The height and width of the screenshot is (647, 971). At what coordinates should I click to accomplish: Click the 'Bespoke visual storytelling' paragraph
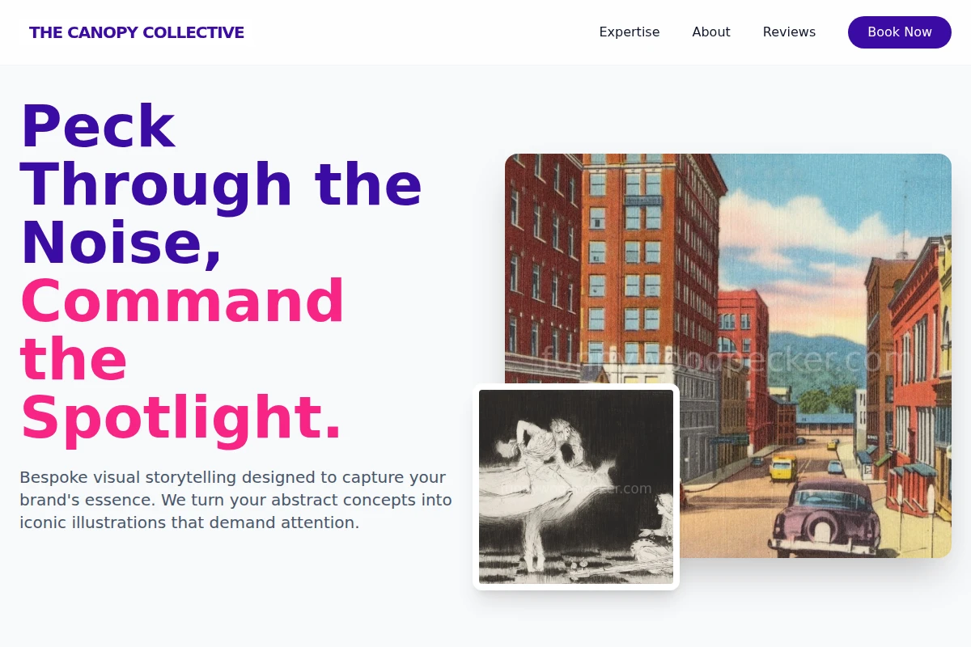point(236,500)
